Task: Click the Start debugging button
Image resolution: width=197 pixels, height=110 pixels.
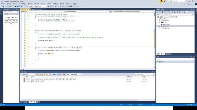Action: tap(50, 6)
